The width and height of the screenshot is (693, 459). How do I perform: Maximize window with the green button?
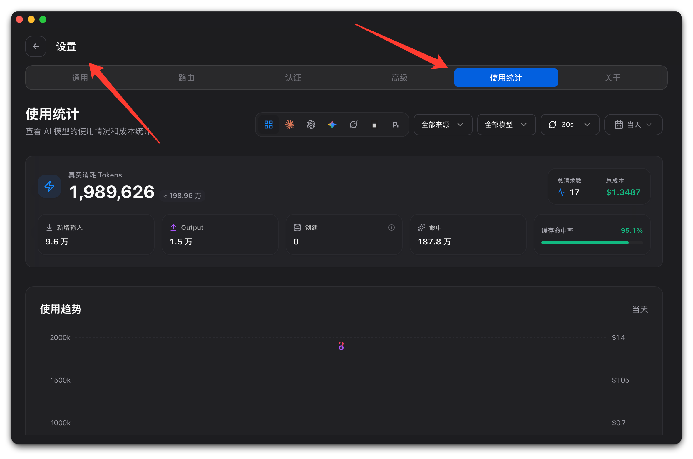[x=43, y=19]
